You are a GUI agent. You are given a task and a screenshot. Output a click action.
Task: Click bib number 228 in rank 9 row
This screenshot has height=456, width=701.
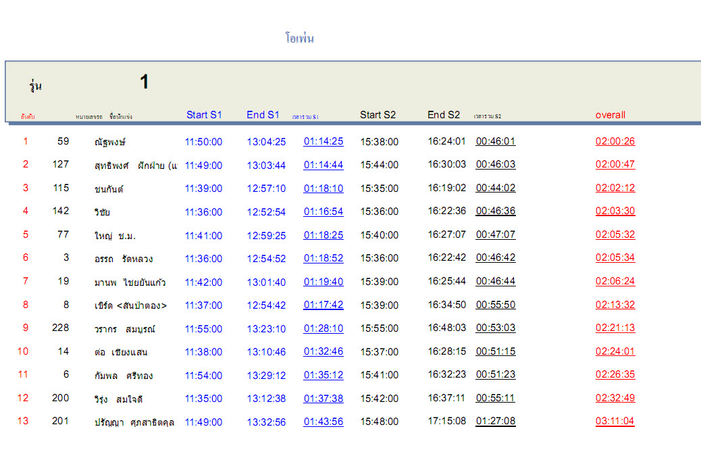60,328
